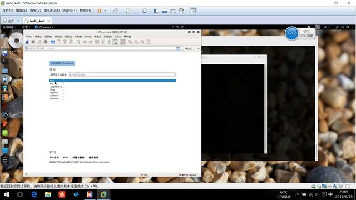Click the 3.76G memory floating widget
The height and width of the screenshot is (200, 356).
click(291, 33)
